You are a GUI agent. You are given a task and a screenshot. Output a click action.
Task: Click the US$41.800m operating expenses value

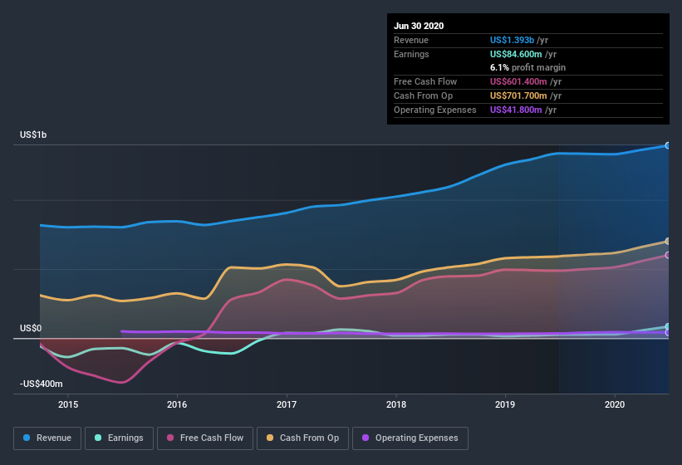coord(516,110)
